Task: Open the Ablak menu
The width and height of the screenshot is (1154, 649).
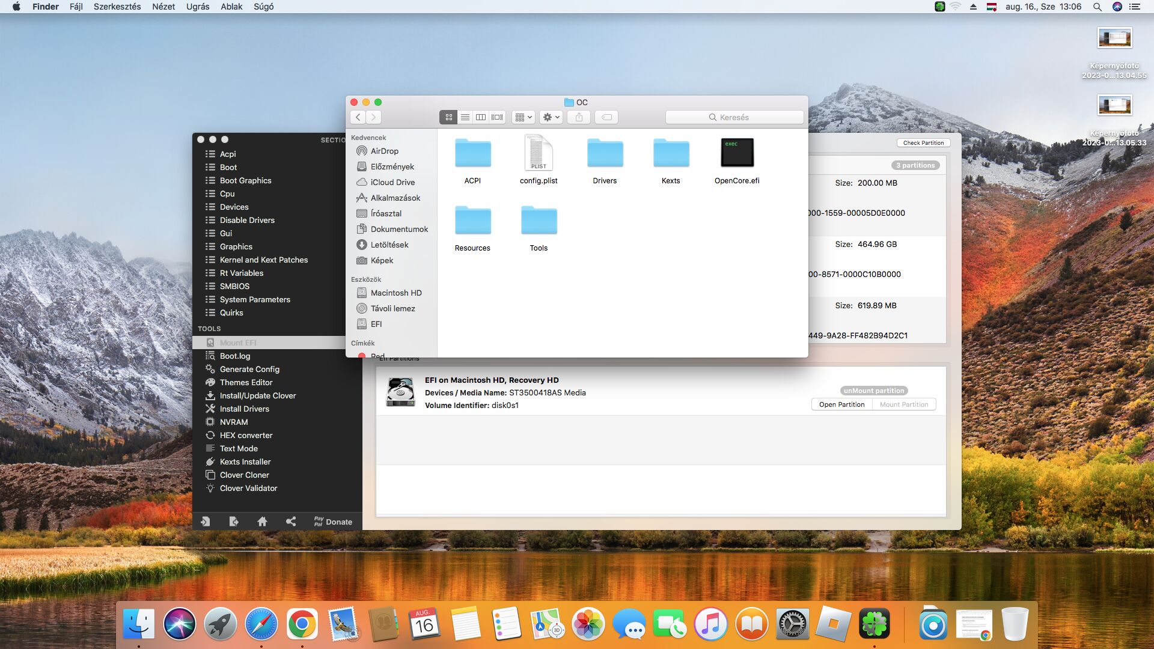Action: click(231, 7)
